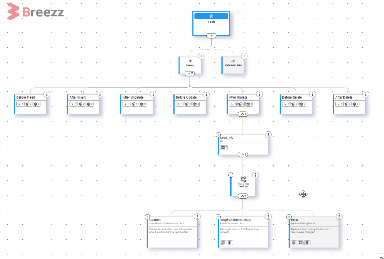Open the Flow UpdateRatingToHot options menu
This screenshot has height=259, width=384.
[x=339, y=217]
